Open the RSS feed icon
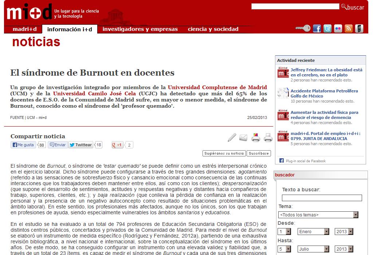This screenshot has height=255, width=373. point(349,28)
